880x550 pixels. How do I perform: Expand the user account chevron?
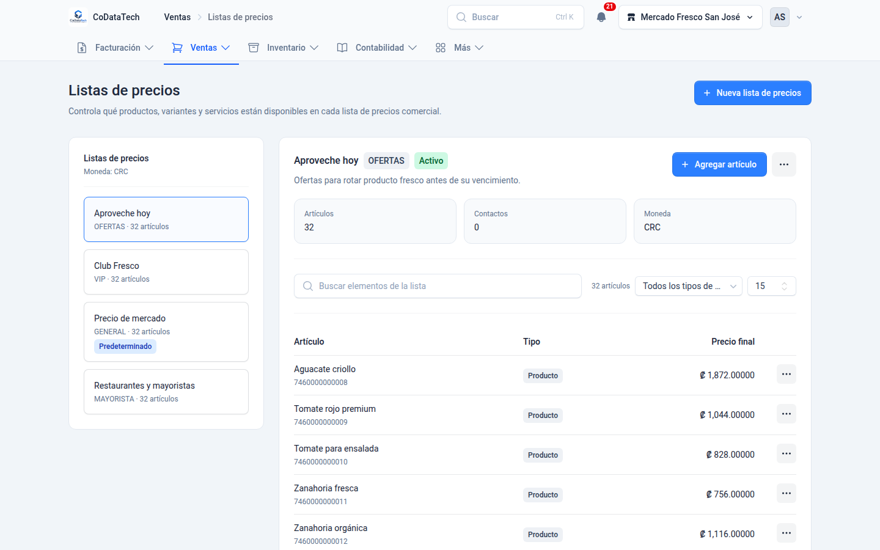(x=799, y=17)
